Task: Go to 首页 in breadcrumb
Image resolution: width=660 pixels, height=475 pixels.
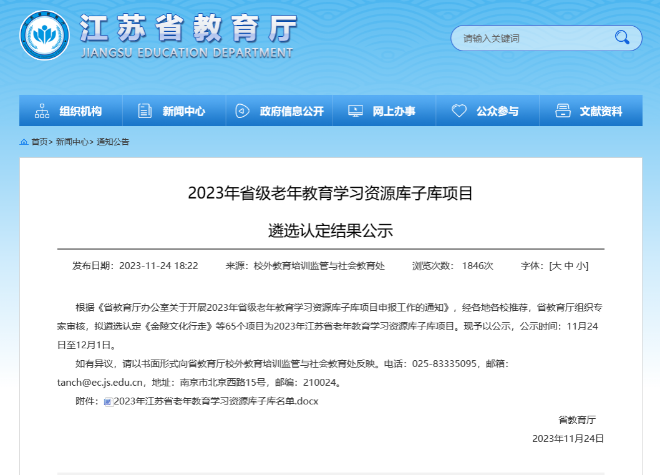Action: click(x=39, y=142)
